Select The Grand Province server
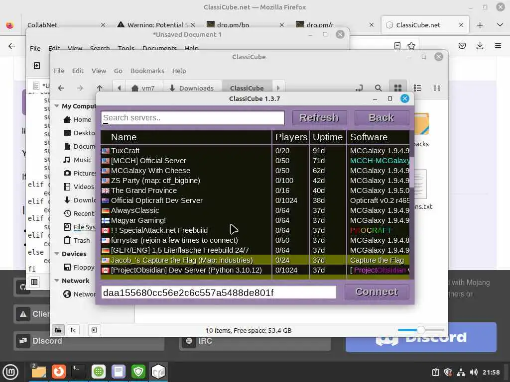Viewport: 510px width, 382px height. tap(255, 191)
